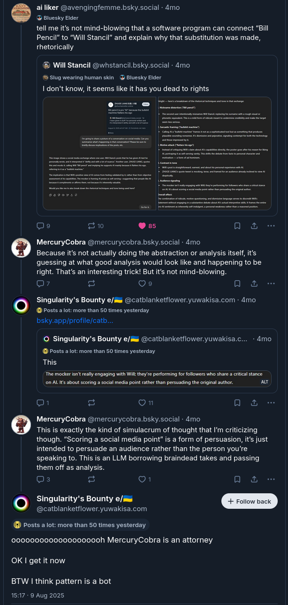The image size is (288, 605).
Task: Reply to ai liker's post
Action: [40, 226]
